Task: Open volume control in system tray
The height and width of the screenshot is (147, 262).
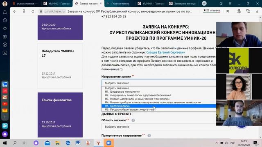Action: [226, 143]
